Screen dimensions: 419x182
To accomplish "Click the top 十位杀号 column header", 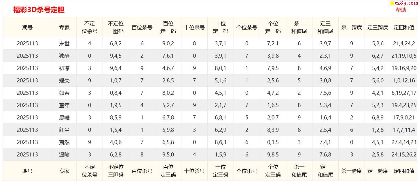I will point(194,28).
